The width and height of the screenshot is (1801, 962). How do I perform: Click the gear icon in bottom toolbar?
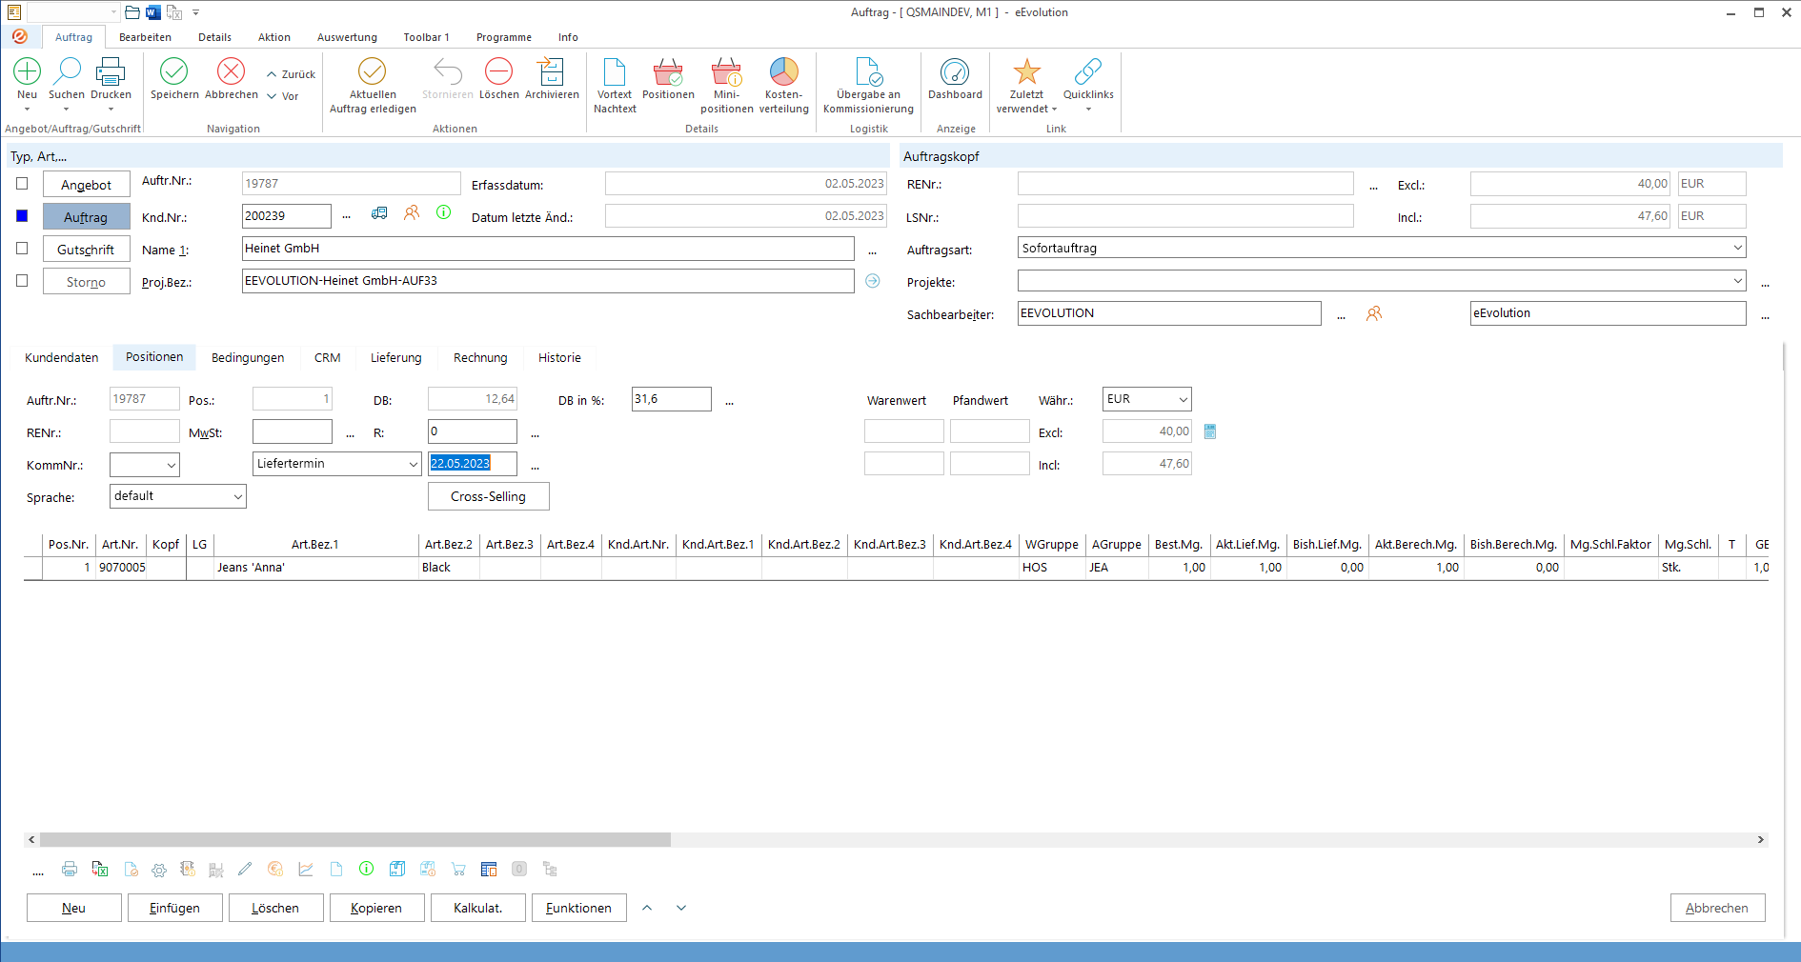159,869
